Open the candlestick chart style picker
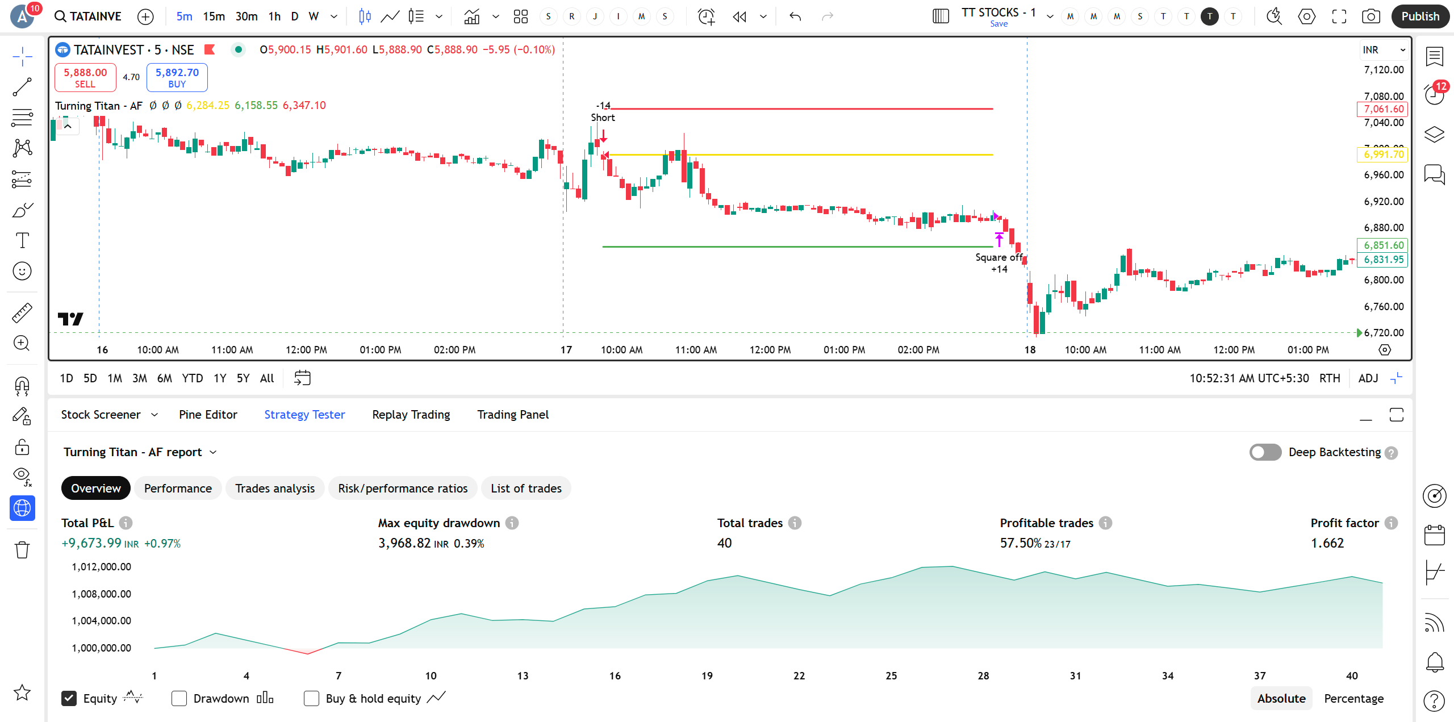1454x722 pixels. tap(365, 16)
